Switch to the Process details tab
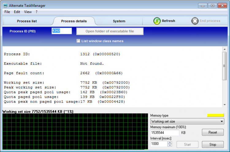Image resolution: width=230 pixels, height=152 pixels. tap(74, 21)
